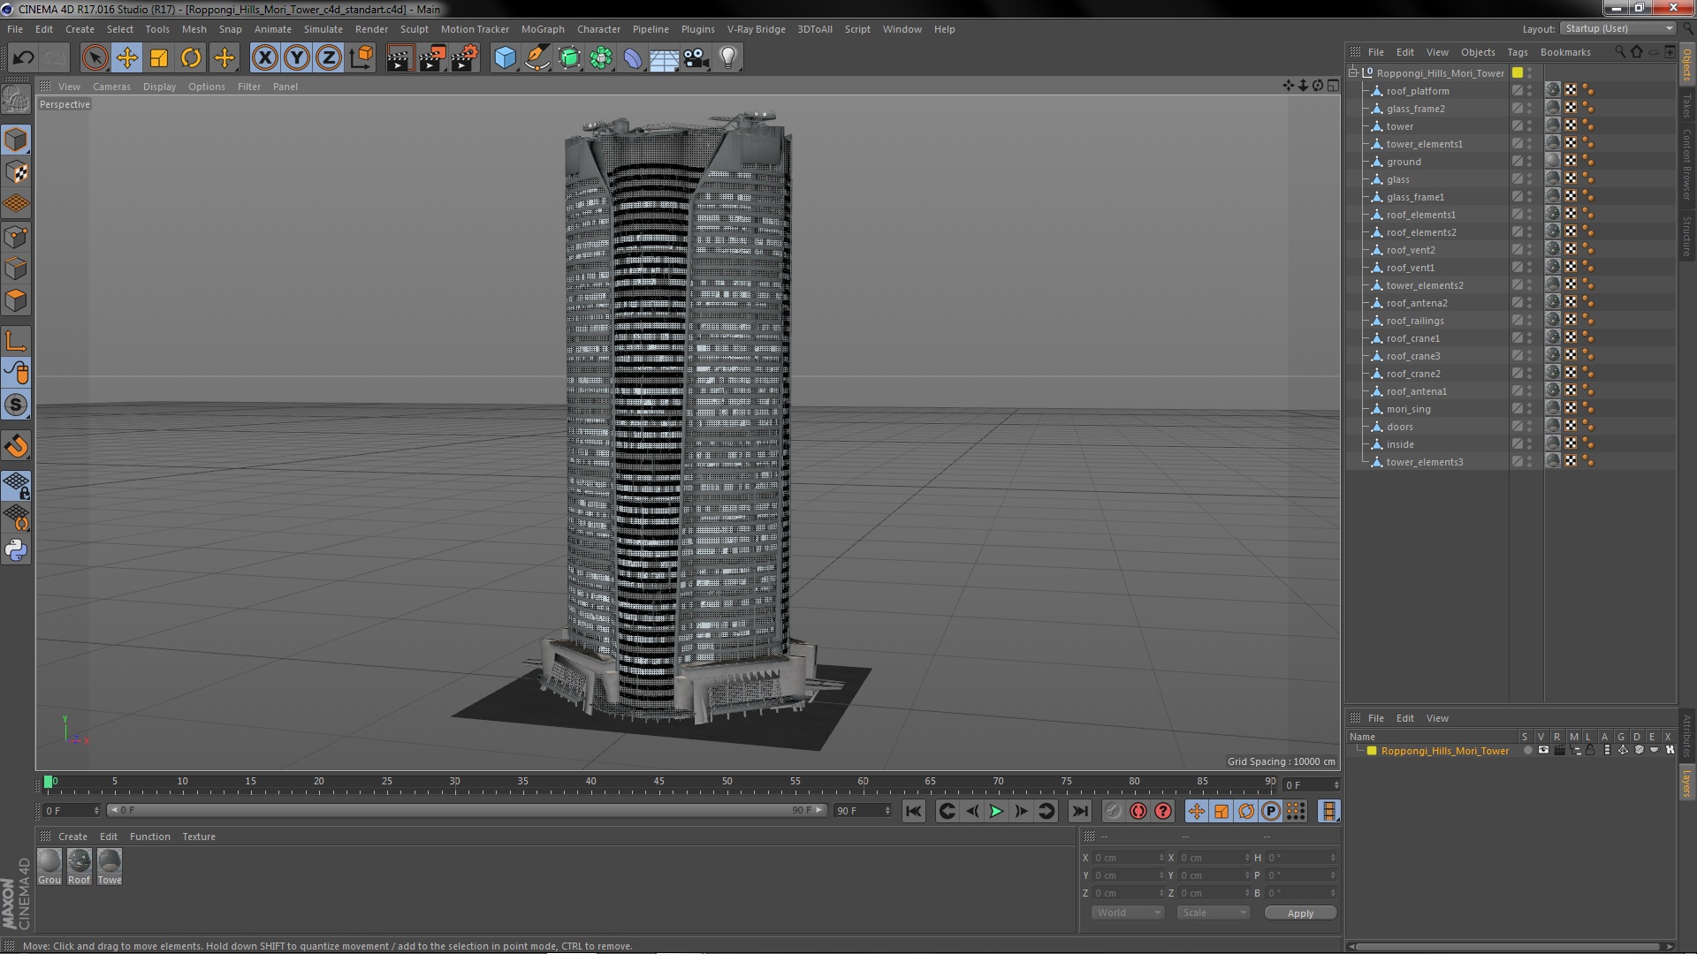The image size is (1697, 954).
Task: Click the Enable Axis icon
Action: pyautogui.click(x=16, y=341)
